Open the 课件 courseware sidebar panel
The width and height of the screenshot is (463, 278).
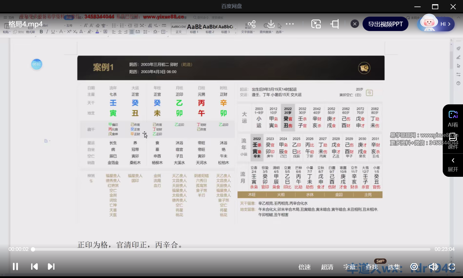[453, 141]
